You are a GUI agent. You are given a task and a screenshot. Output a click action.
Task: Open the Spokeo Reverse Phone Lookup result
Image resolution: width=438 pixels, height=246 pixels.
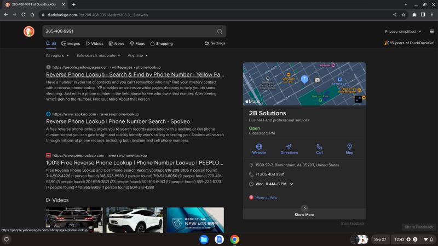pos(118,121)
